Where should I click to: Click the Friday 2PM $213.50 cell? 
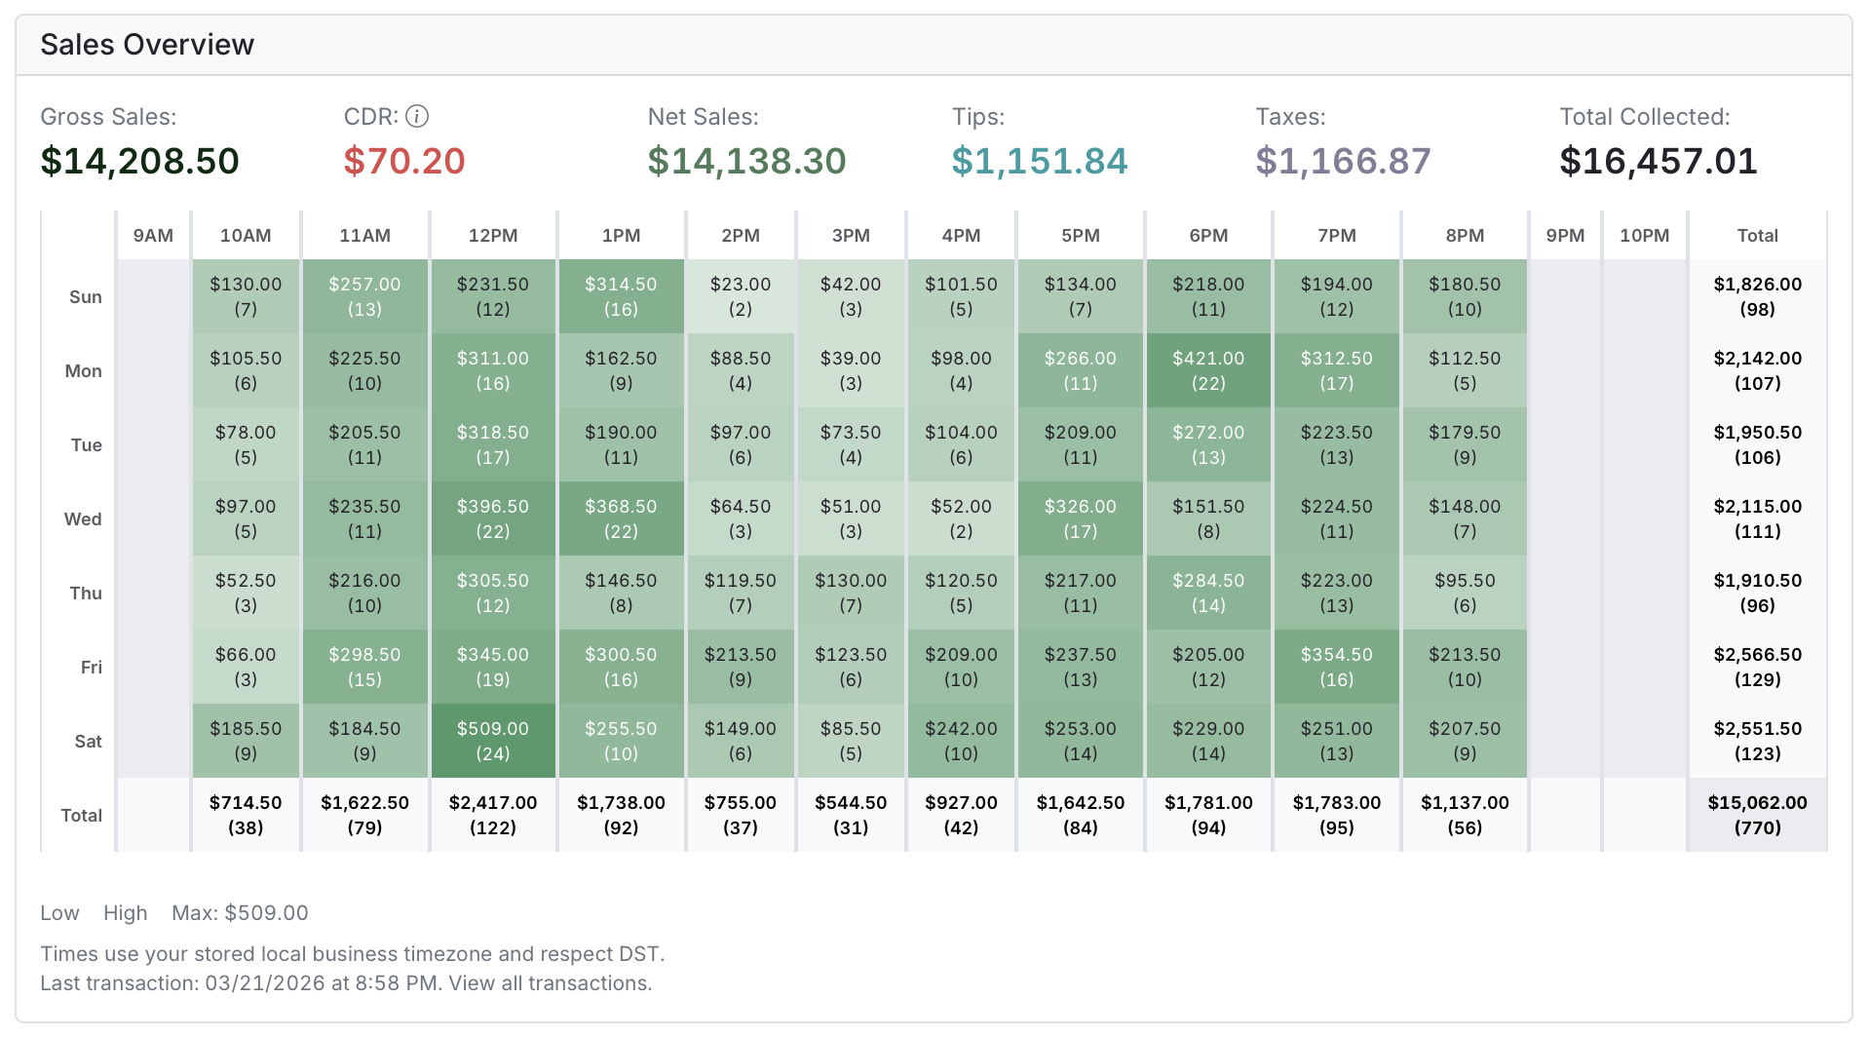(741, 667)
